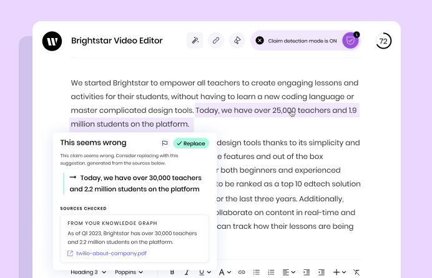Expand the underline options arrow

209,272
